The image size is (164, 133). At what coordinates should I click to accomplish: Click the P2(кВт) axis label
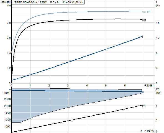[x=149, y=86]
